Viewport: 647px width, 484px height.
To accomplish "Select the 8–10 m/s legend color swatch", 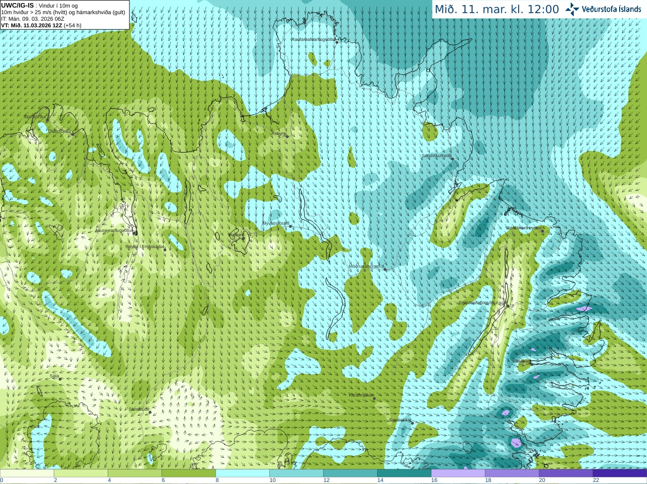I will click(x=243, y=473).
